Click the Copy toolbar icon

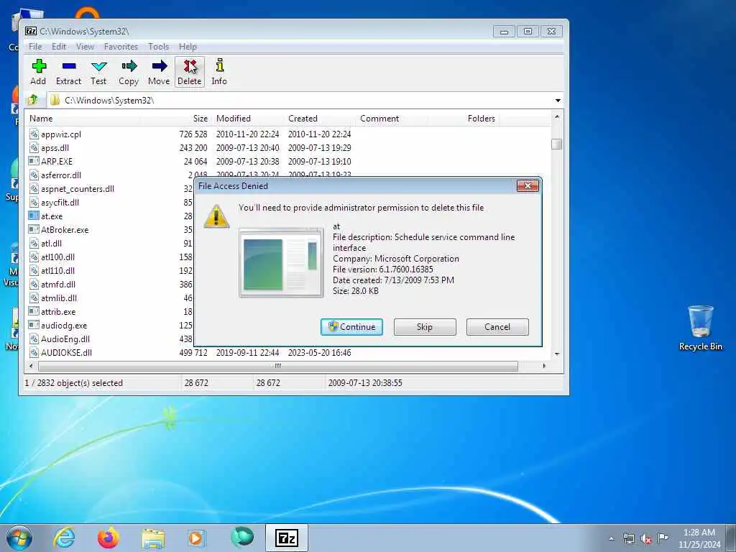(x=129, y=72)
